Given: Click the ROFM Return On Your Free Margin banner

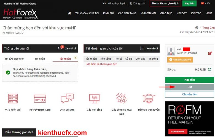Looking at the screenshot, I should pos(189,119).
